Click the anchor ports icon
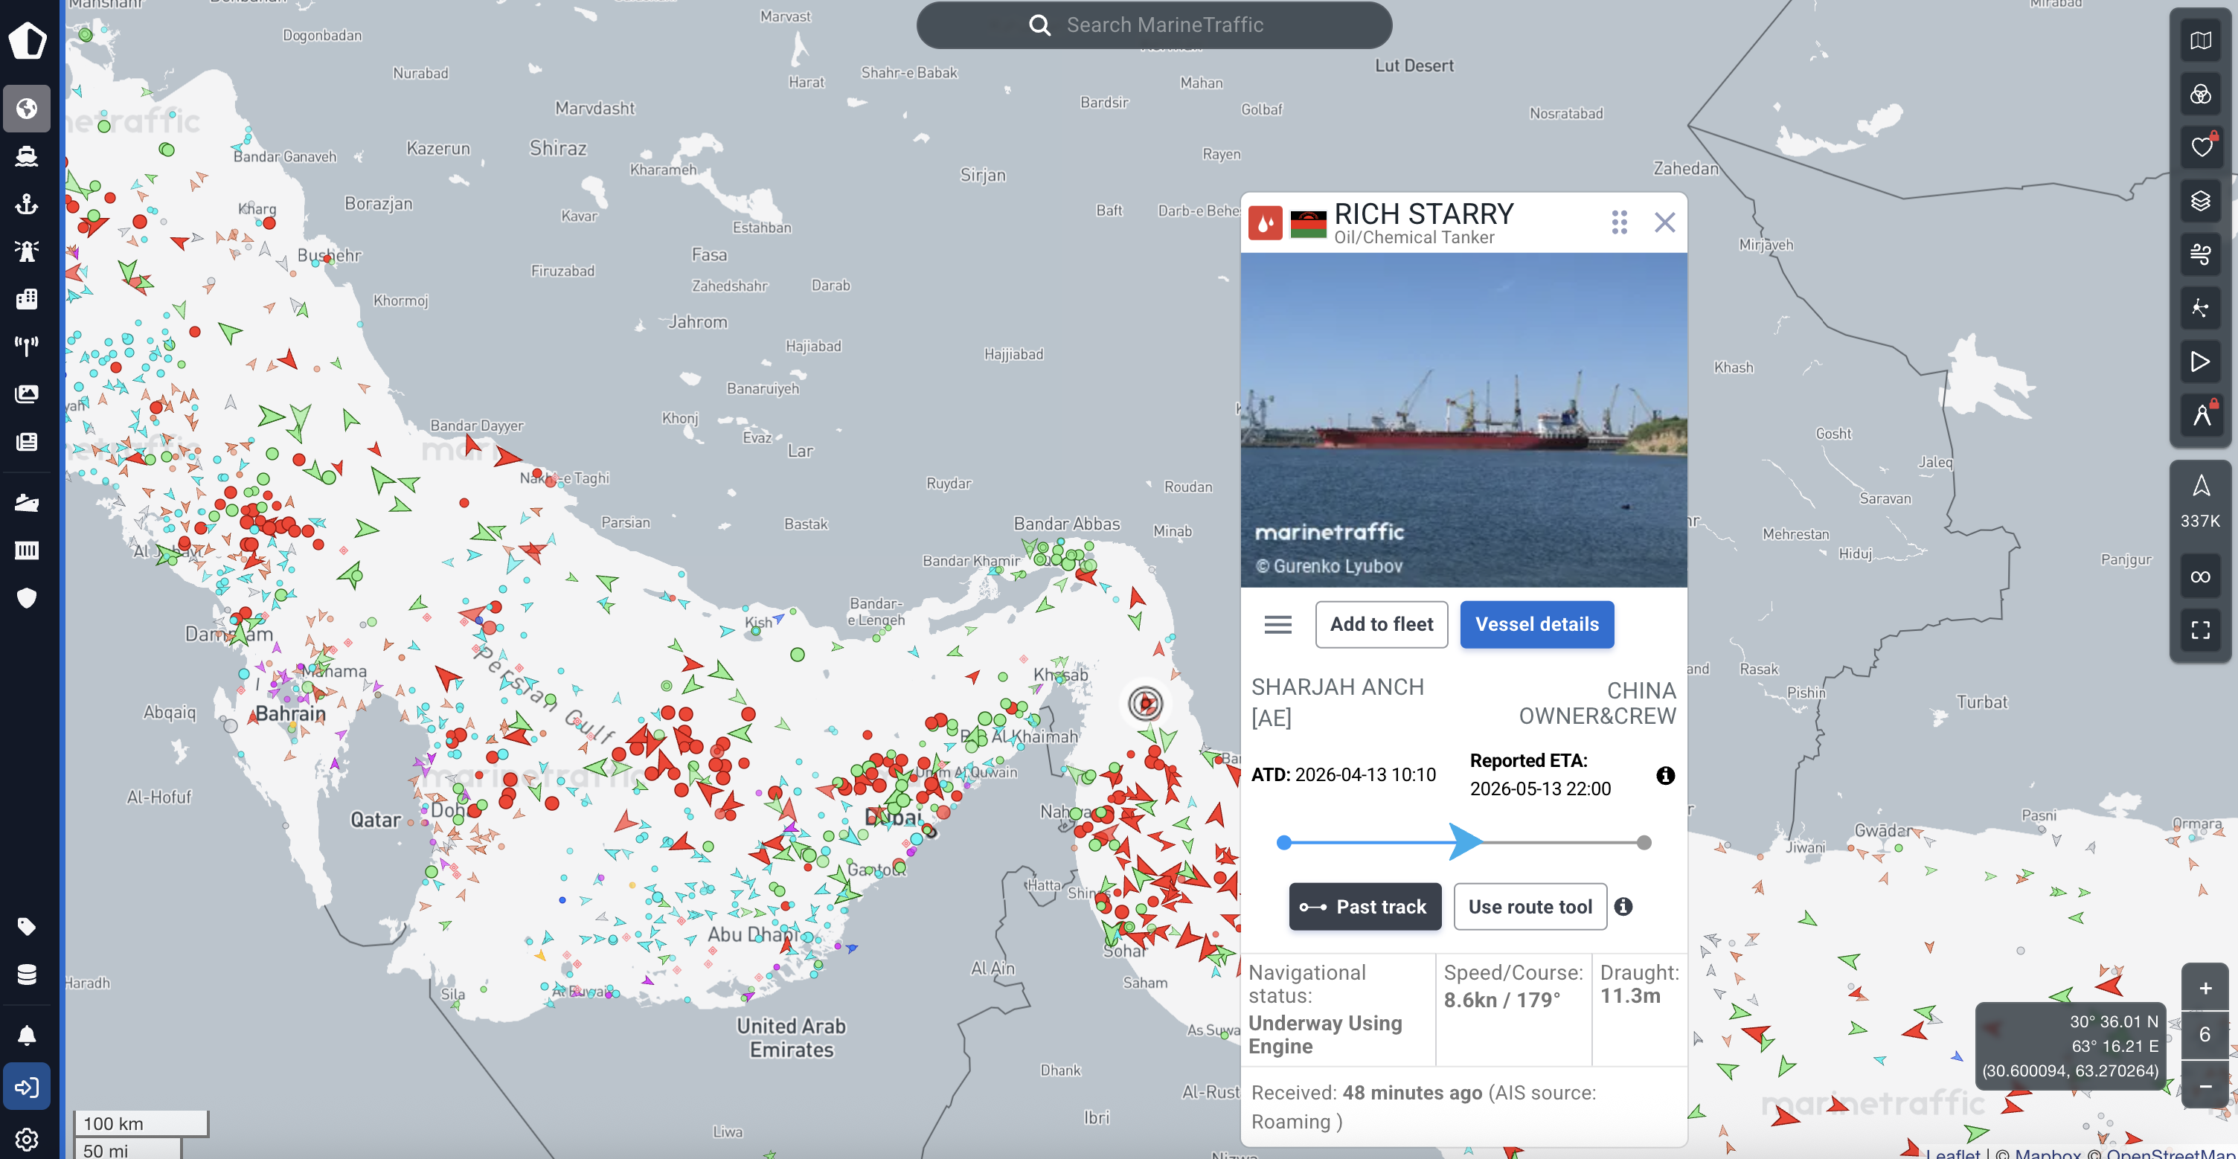The width and height of the screenshot is (2238, 1159). tap(26, 203)
